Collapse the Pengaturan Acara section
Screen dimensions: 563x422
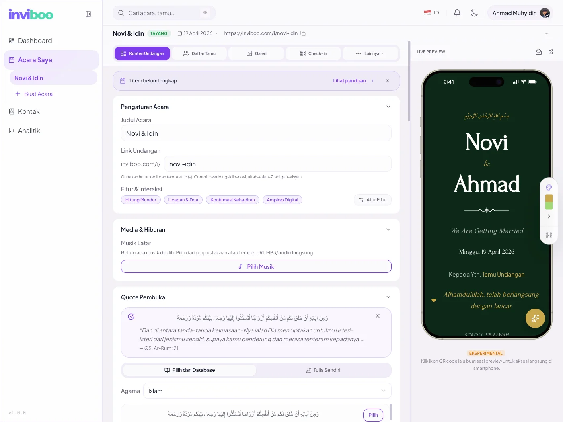(x=388, y=107)
